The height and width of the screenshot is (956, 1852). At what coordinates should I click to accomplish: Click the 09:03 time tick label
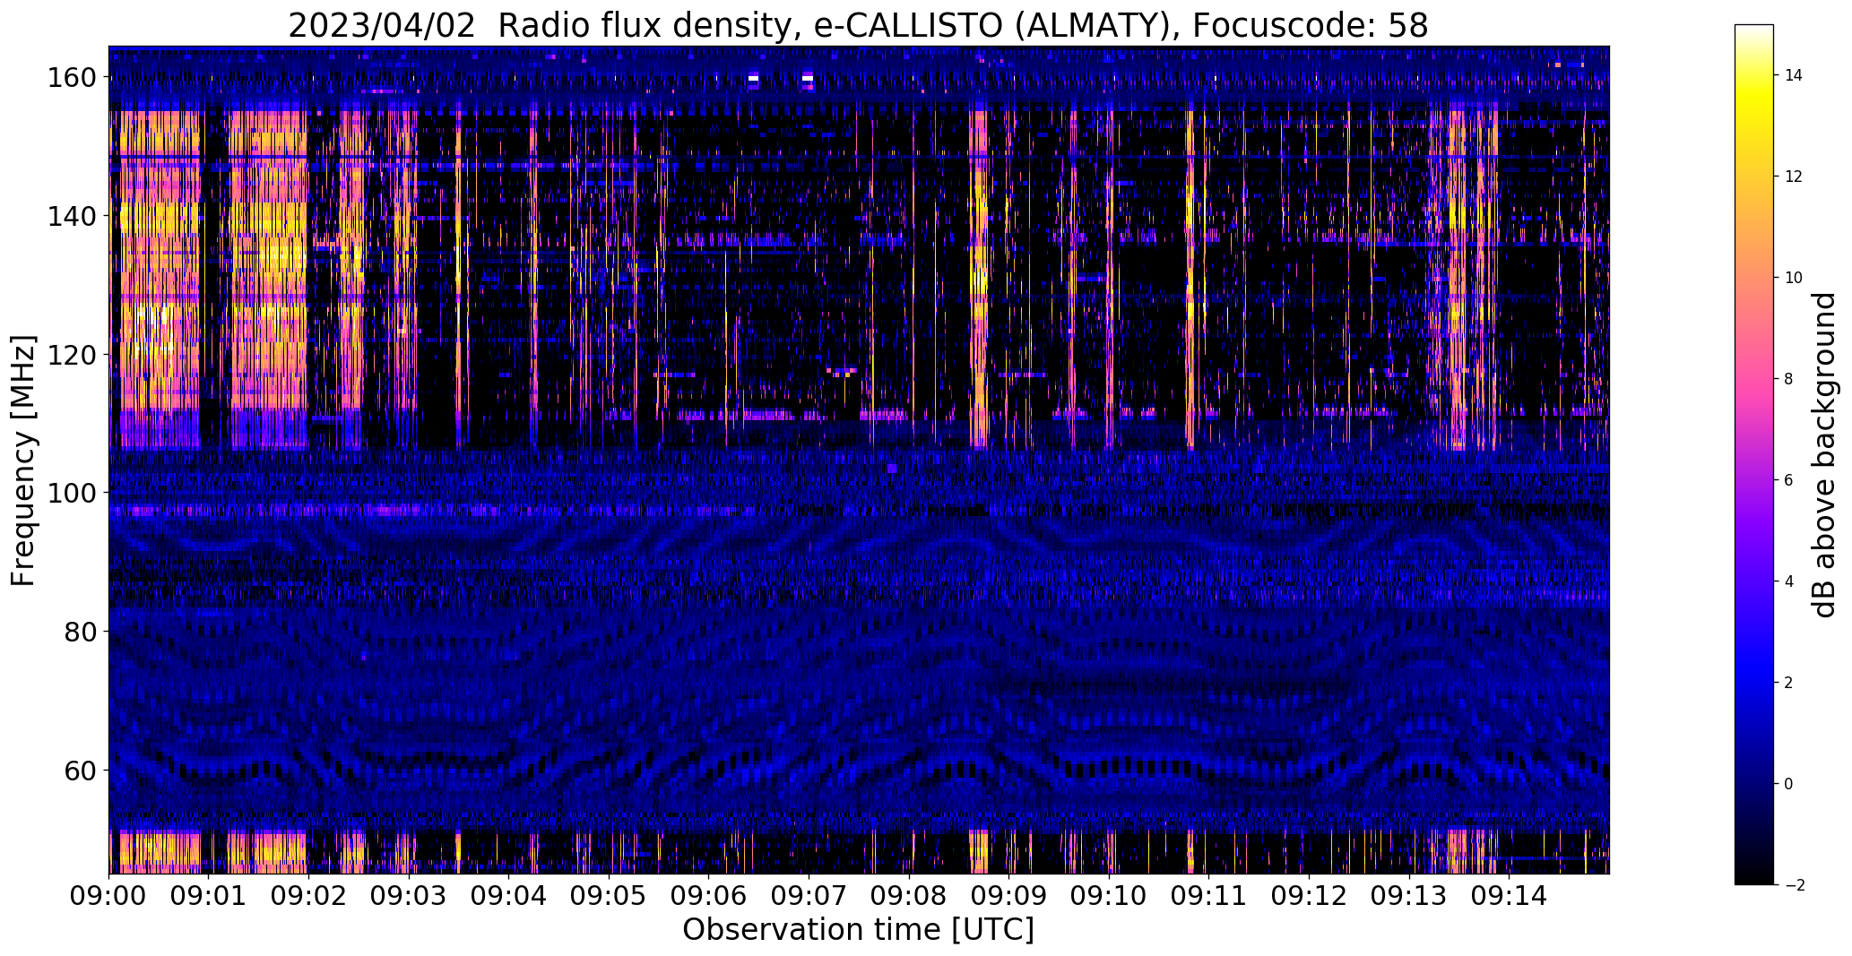tap(409, 896)
